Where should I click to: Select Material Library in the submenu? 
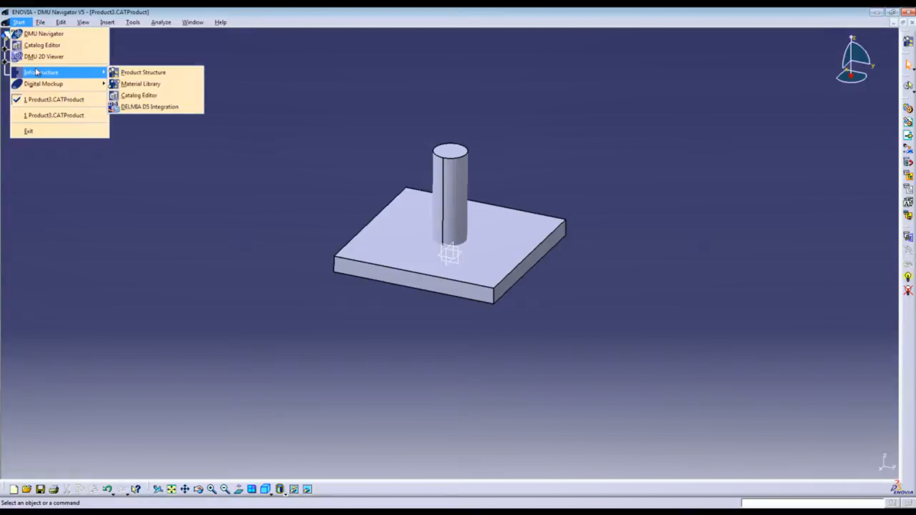pos(156,84)
